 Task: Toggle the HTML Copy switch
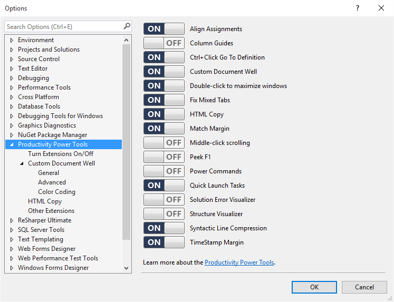(x=164, y=114)
